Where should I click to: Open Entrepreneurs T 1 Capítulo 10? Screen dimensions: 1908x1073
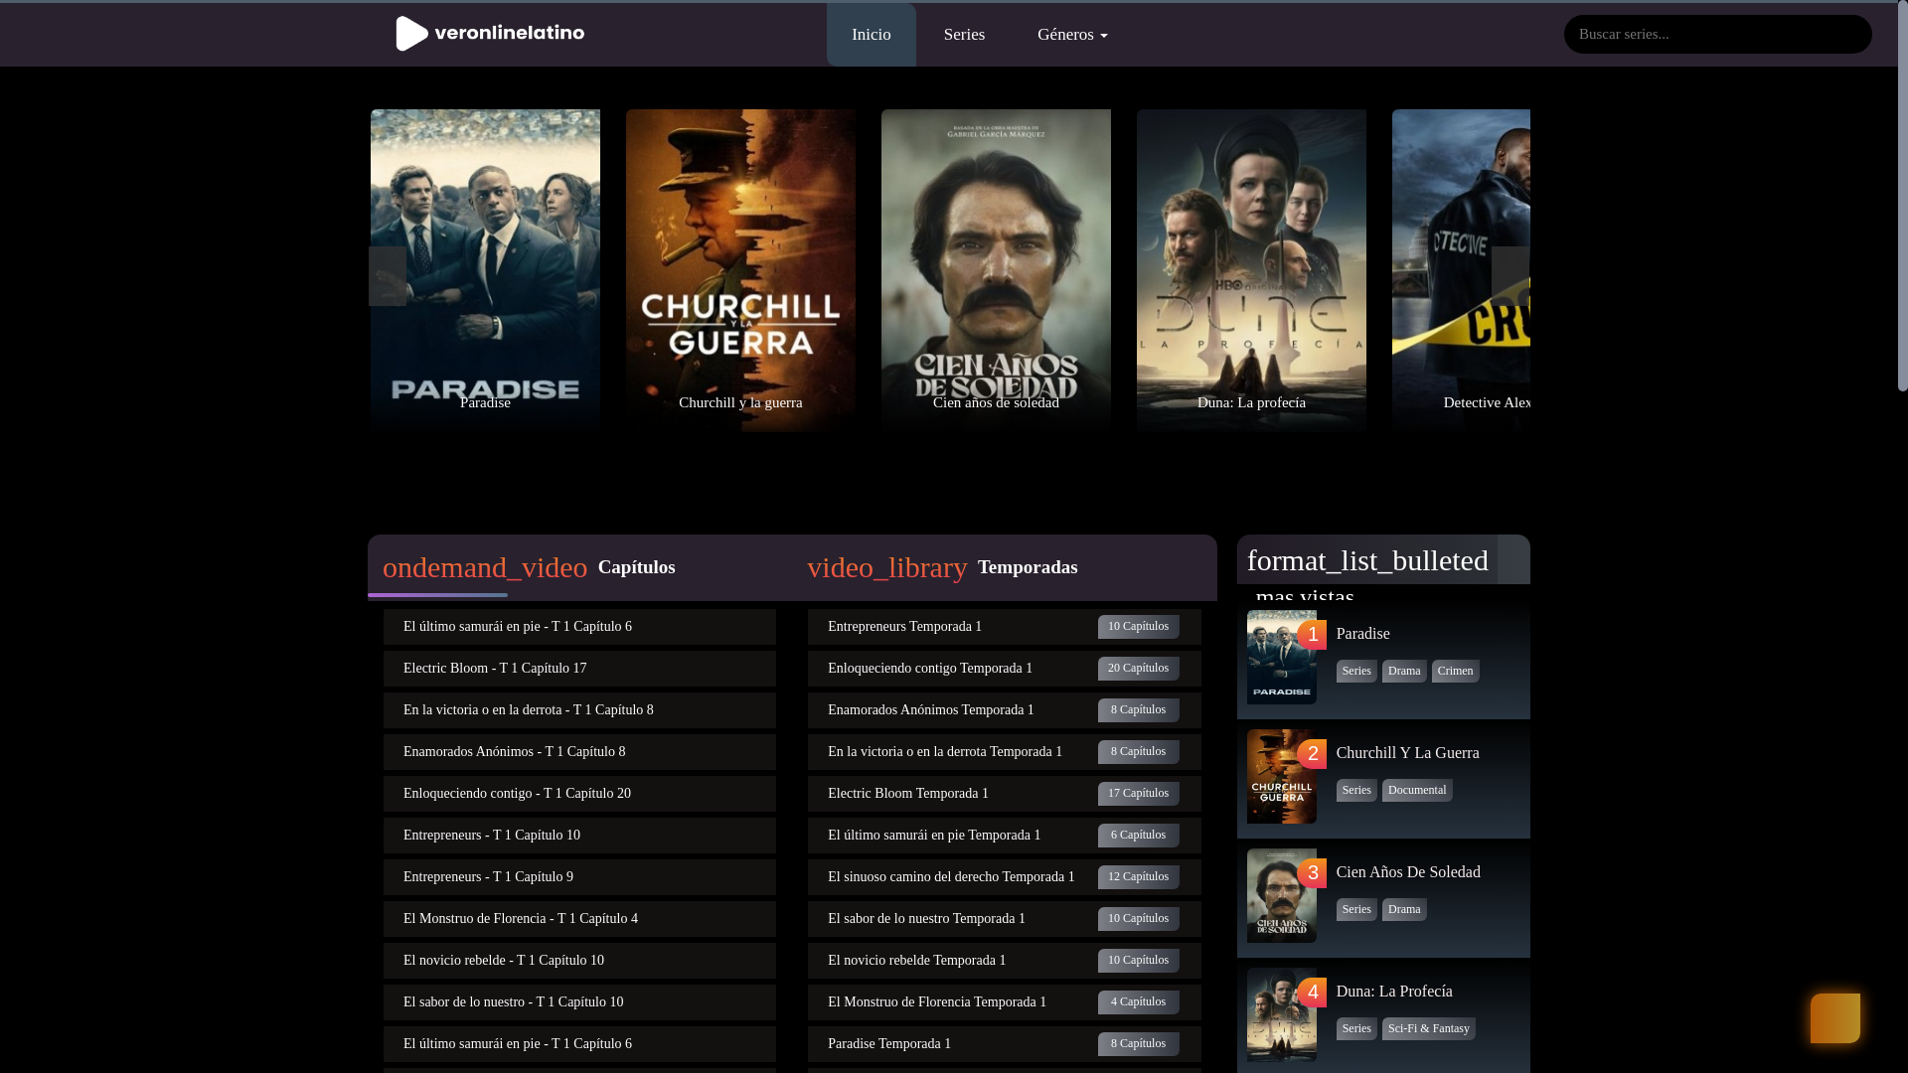pyautogui.click(x=579, y=836)
